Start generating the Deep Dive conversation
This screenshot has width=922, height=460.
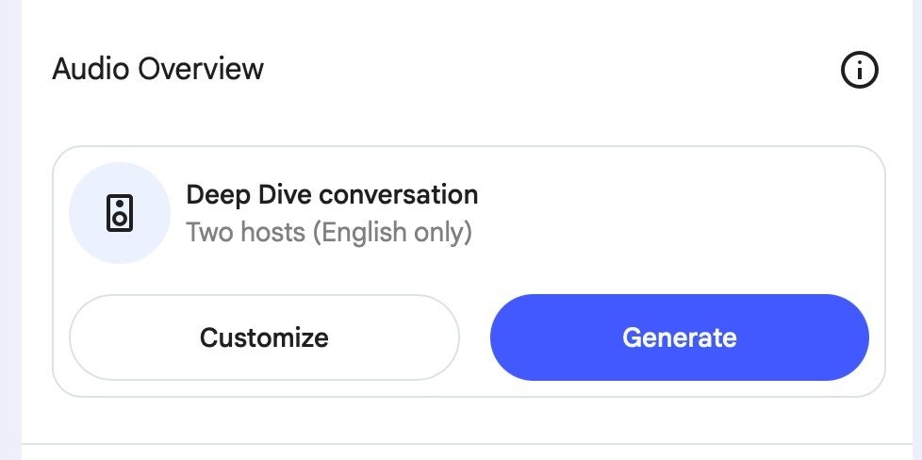point(679,337)
